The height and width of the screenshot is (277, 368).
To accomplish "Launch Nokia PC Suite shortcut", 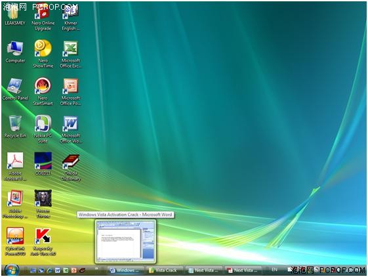I will pos(43,129).
